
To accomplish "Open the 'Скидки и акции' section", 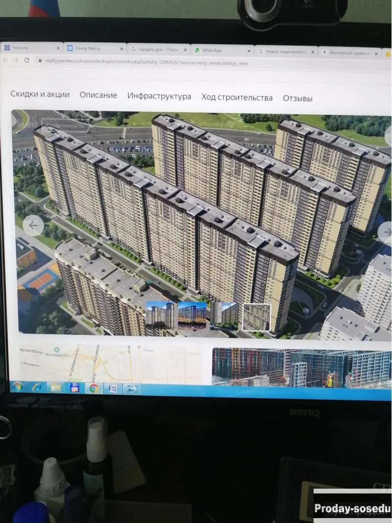I will [x=40, y=94].
